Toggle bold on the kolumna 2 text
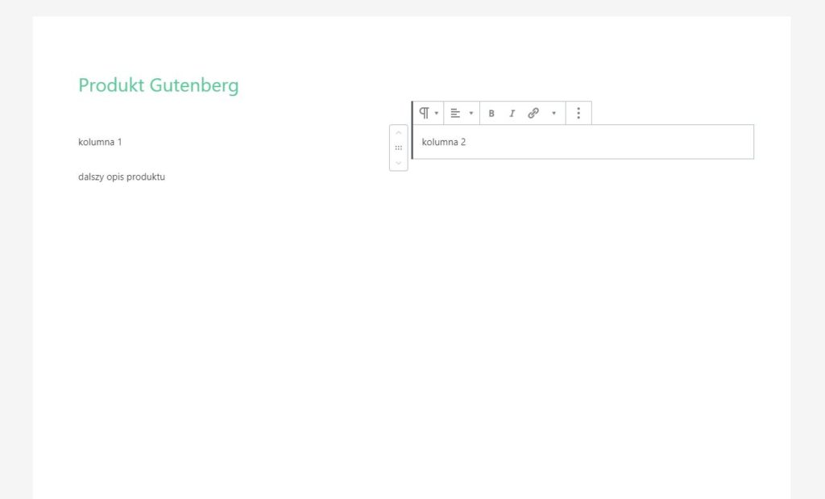Image resolution: width=825 pixels, height=499 pixels. click(x=491, y=114)
